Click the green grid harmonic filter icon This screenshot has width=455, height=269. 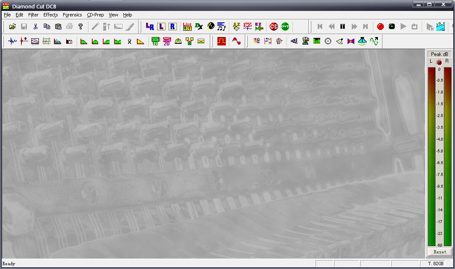click(x=46, y=41)
